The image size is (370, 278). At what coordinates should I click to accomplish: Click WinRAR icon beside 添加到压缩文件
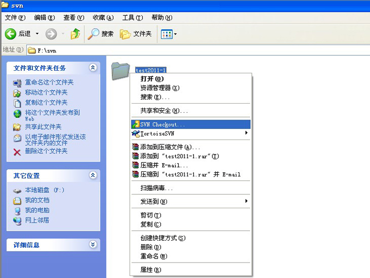tap(136, 147)
